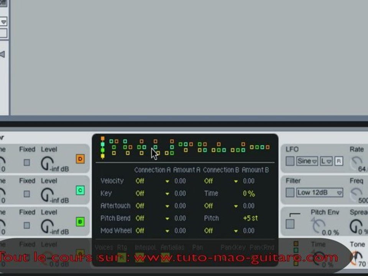Enable Fixed mode for oscillator C
Screen dimensions: 368x276
coord(27,194)
